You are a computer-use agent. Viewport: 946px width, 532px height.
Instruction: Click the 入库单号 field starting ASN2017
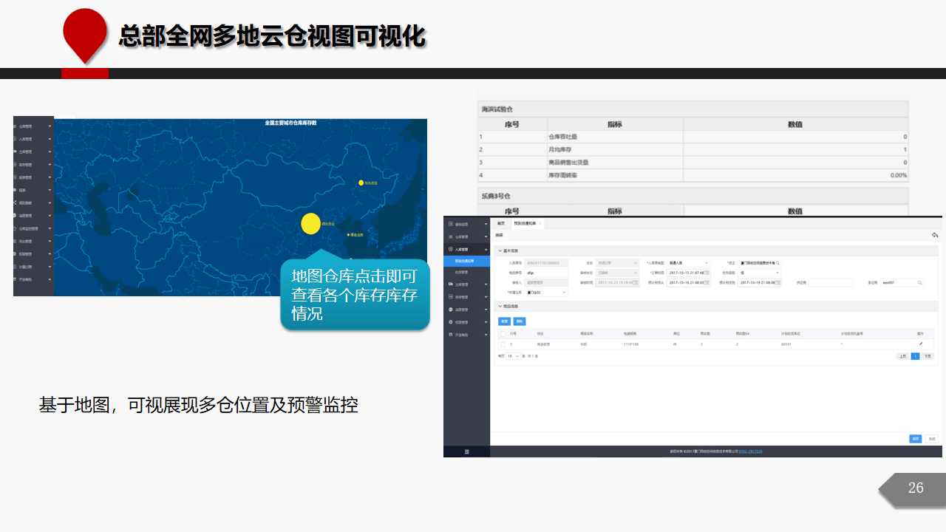[546, 263]
